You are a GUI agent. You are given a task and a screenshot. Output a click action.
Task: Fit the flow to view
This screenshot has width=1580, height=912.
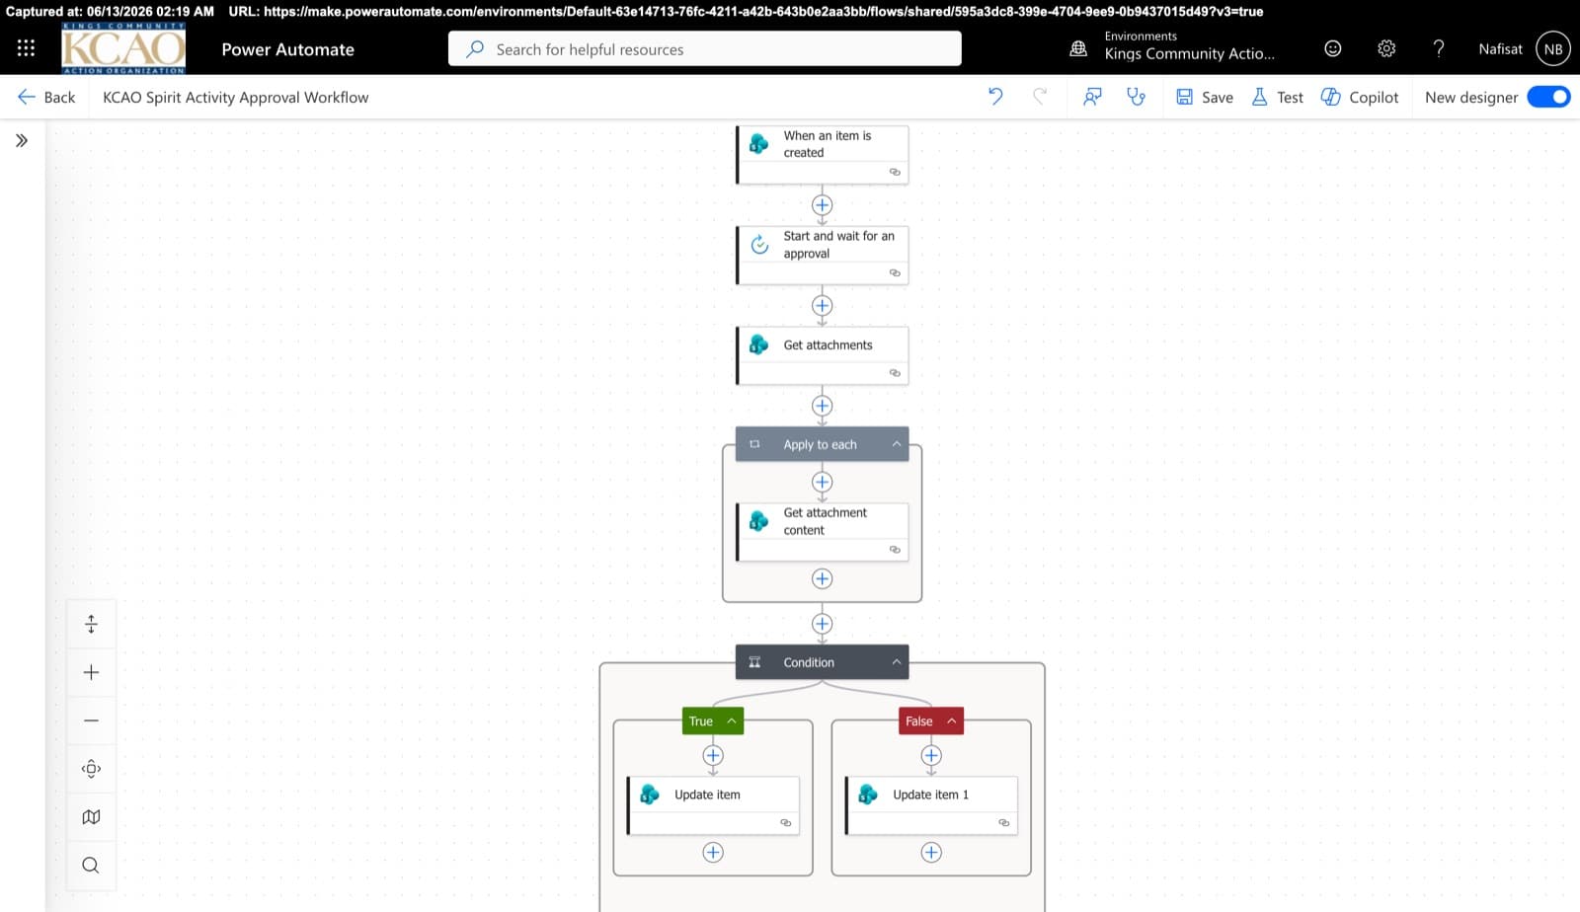[x=91, y=769]
